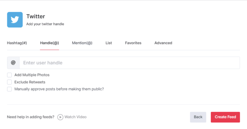Screen dimensions: 247x129
Task: Enable the Exclude Retweets checkbox
Action: 10,82
